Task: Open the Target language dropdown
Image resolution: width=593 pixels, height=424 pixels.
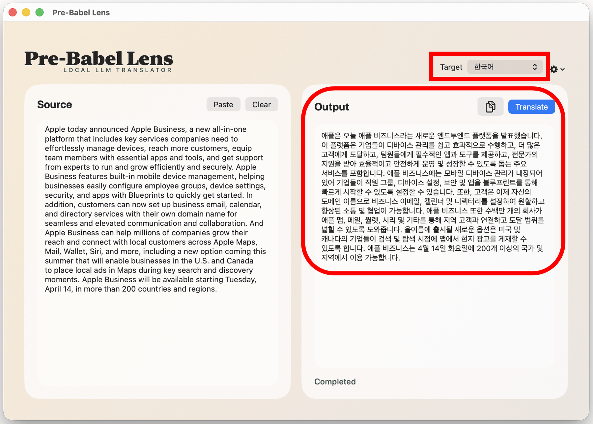Action: 505,67
